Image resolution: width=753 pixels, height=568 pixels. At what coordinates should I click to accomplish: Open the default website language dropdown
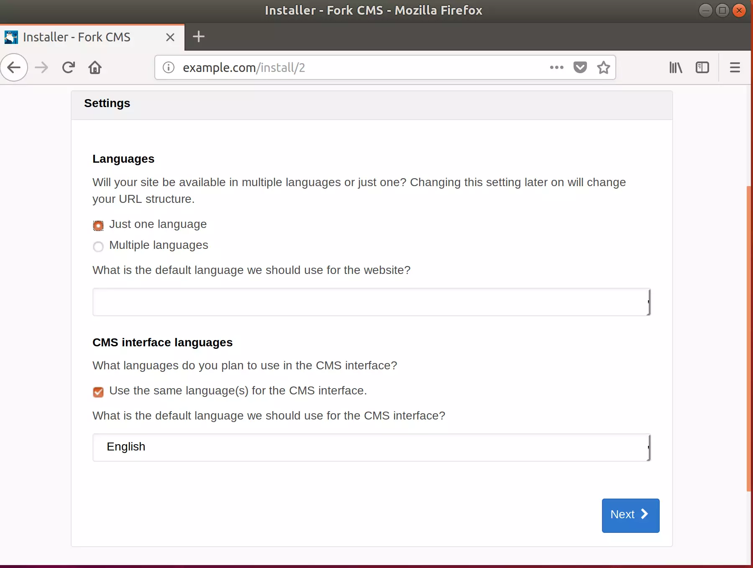pyautogui.click(x=371, y=302)
